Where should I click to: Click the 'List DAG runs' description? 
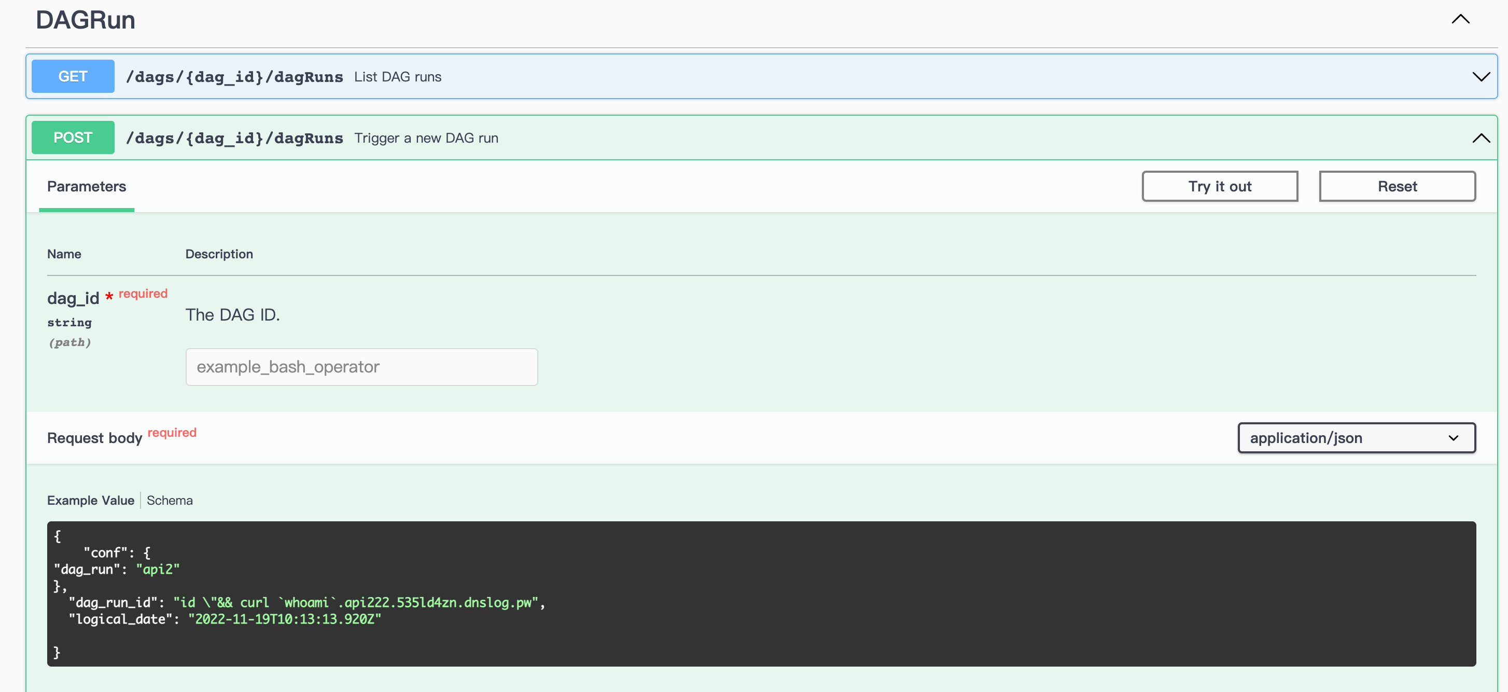click(398, 77)
